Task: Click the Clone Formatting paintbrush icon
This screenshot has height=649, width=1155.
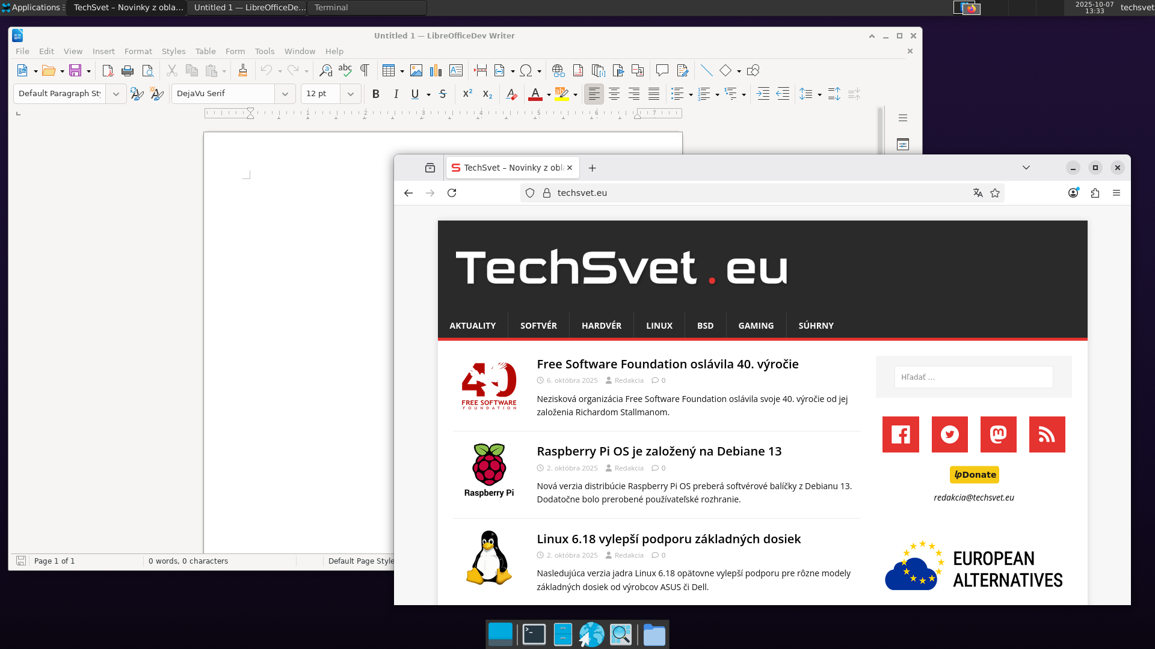Action: [242, 71]
